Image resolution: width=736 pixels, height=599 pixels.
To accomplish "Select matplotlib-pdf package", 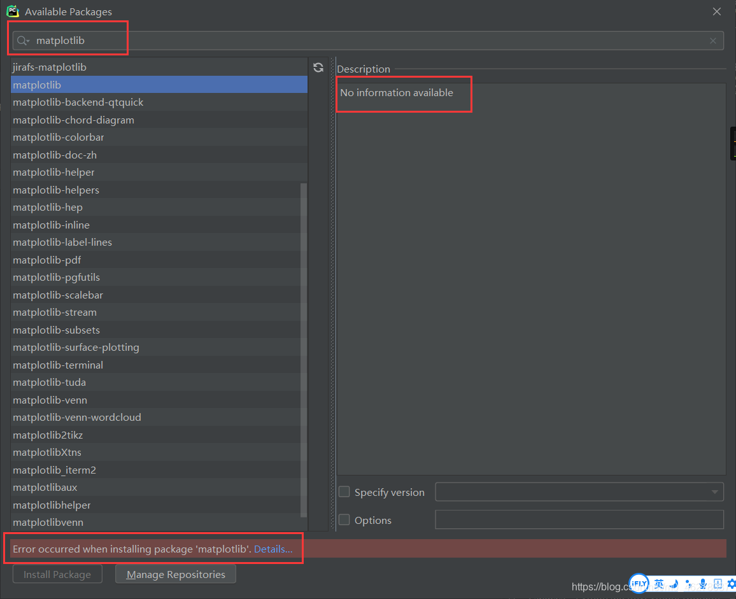I will click(155, 260).
